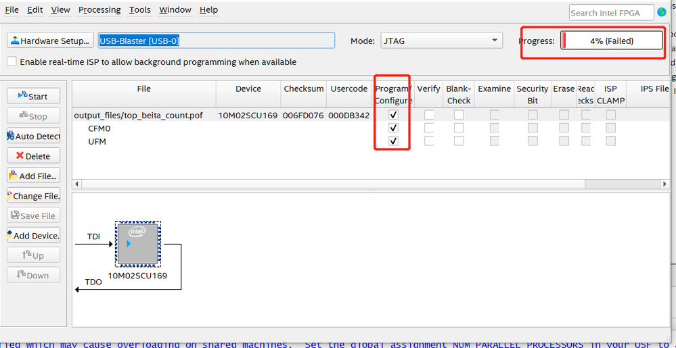Open the Help menu

(x=209, y=10)
